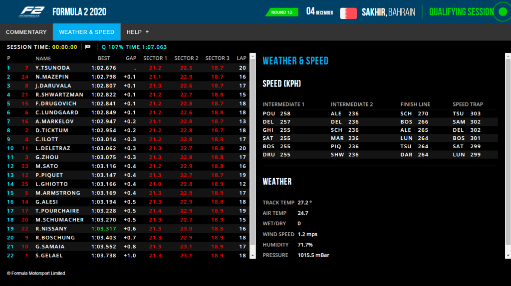Click the Round 12 badge
511x286 pixels.
coord(282,12)
